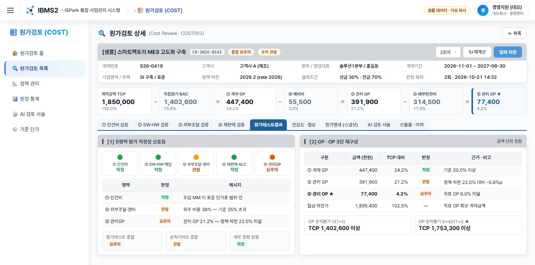Click the 관리 OP ★ table row label
The width and height of the screenshot is (535, 265).
320,194
